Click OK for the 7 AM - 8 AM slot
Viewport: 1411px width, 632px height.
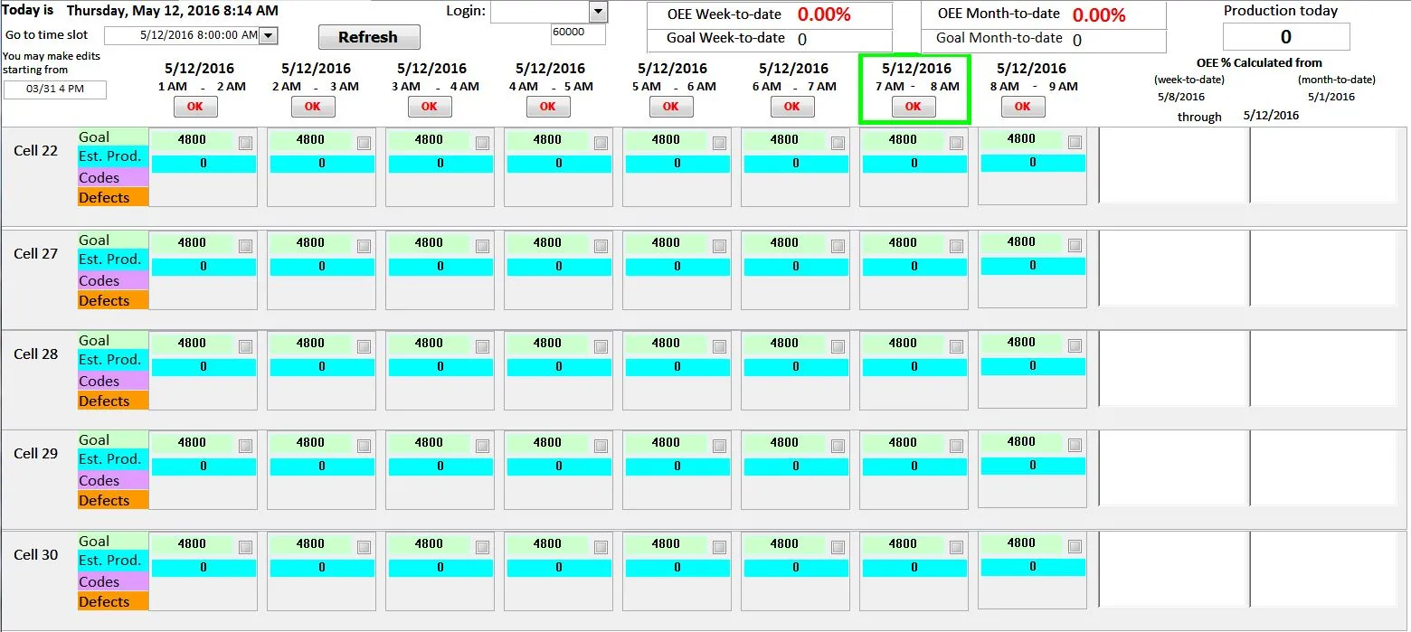click(x=914, y=107)
